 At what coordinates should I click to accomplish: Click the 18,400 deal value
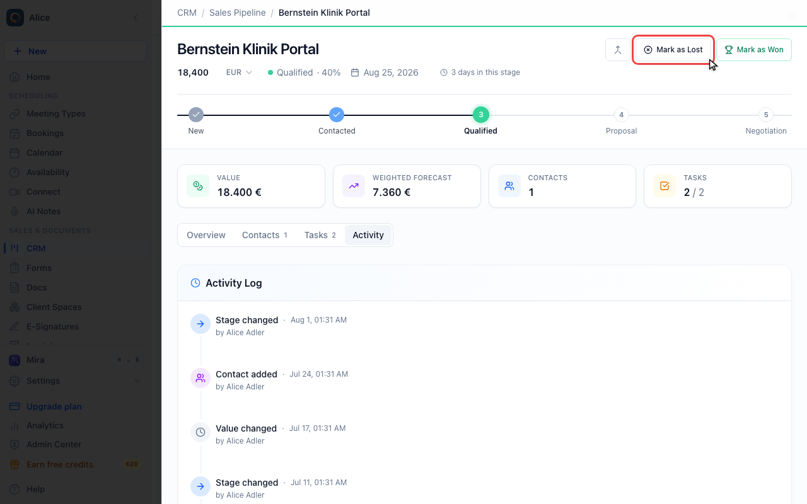(x=193, y=72)
